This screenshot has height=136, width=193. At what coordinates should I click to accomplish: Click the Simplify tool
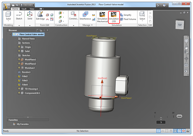[126, 15]
